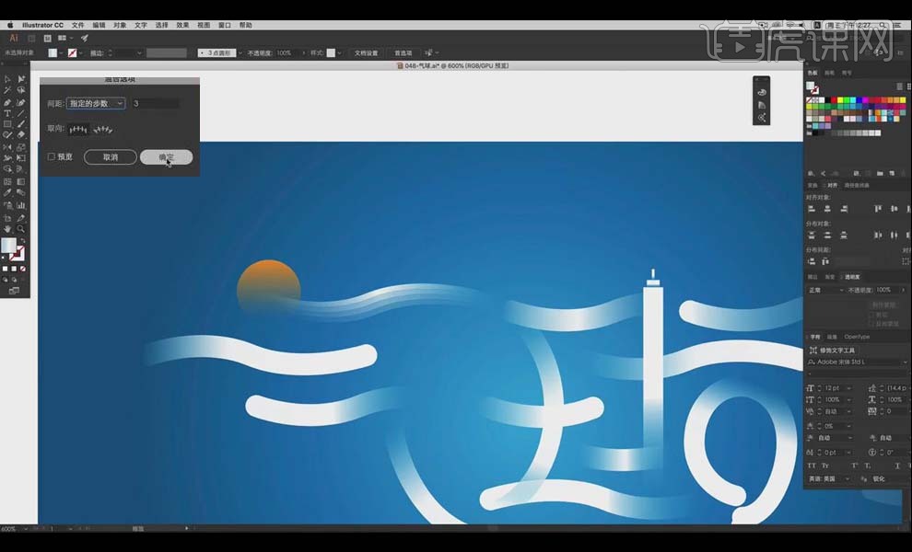Select the Direct Selection tool
This screenshot has width=912, height=552.
coord(21,79)
